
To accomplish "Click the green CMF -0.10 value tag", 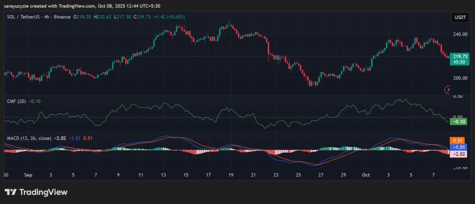I will [458, 121].
